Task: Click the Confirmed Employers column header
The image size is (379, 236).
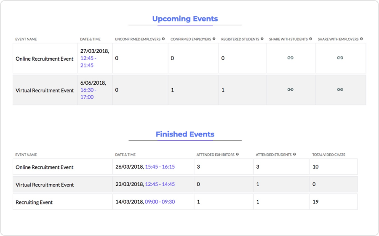Action: pyautogui.click(x=191, y=39)
